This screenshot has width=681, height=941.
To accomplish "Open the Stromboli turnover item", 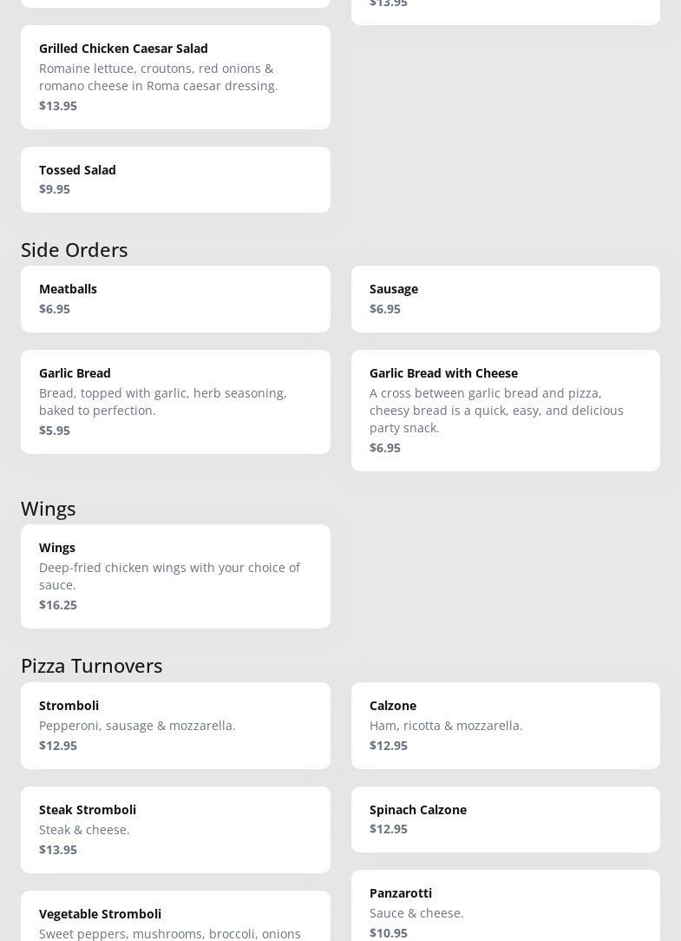I will click(175, 726).
